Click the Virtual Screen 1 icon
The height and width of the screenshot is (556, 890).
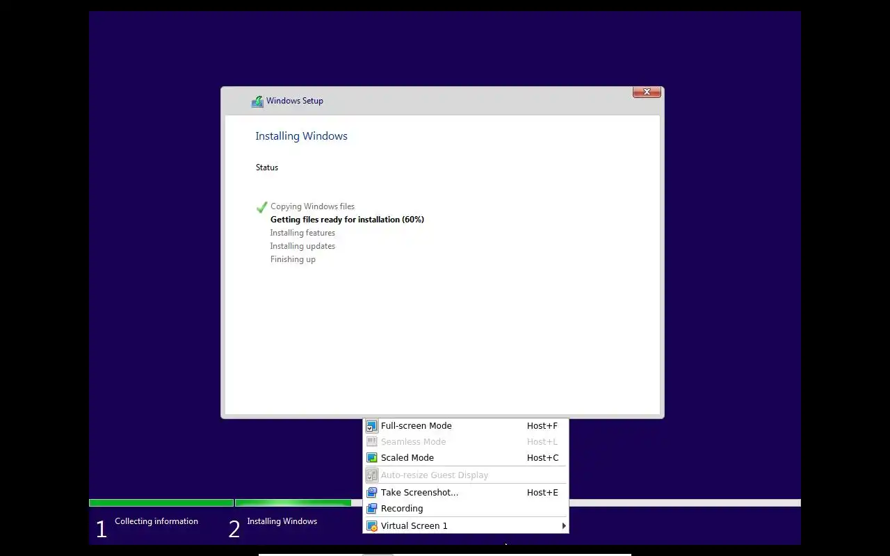tap(372, 526)
